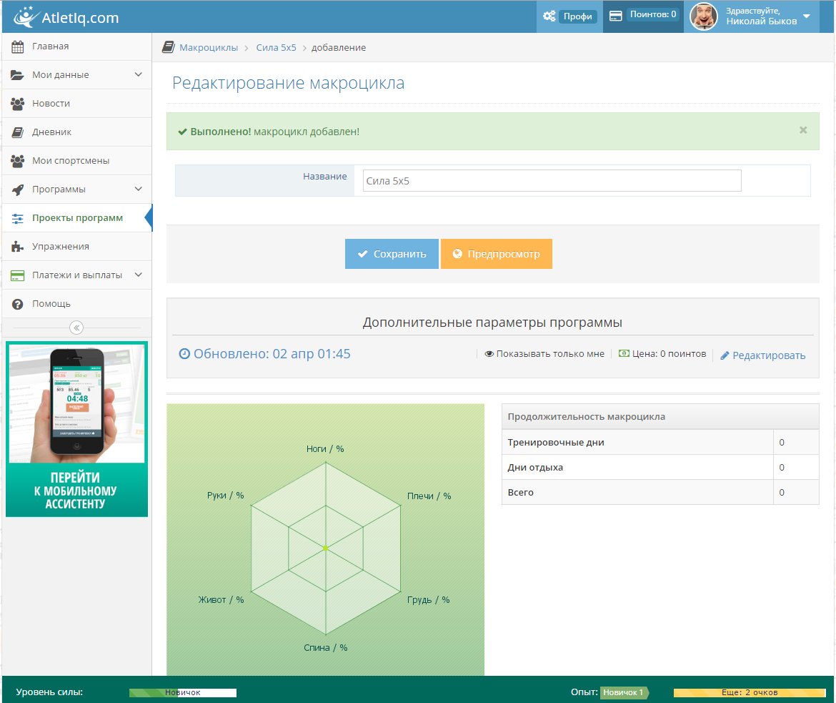Open the mobile assistant banner
This screenshot has height=703, width=836.
(76, 429)
